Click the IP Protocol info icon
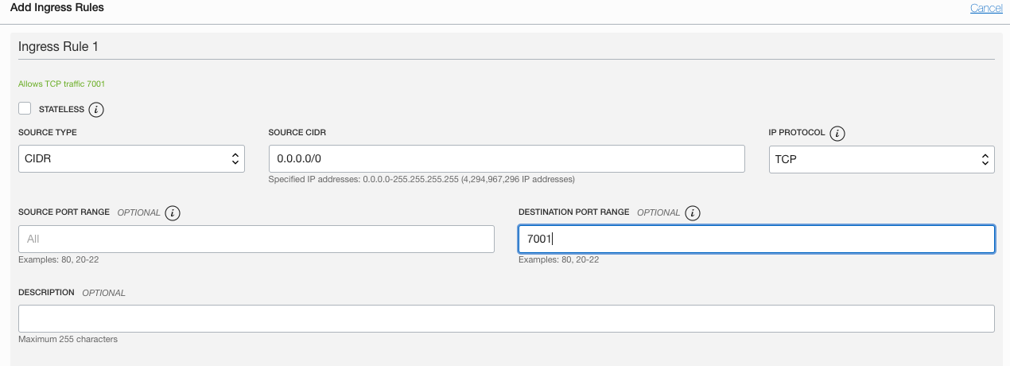The height and width of the screenshot is (366, 1010). tap(837, 134)
